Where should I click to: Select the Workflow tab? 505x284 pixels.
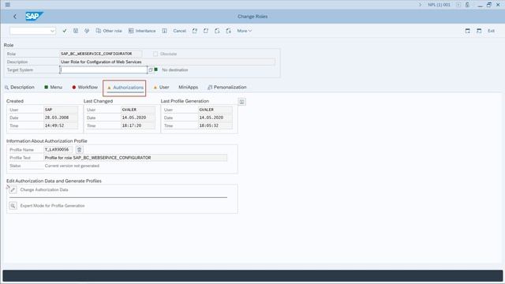point(85,88)
